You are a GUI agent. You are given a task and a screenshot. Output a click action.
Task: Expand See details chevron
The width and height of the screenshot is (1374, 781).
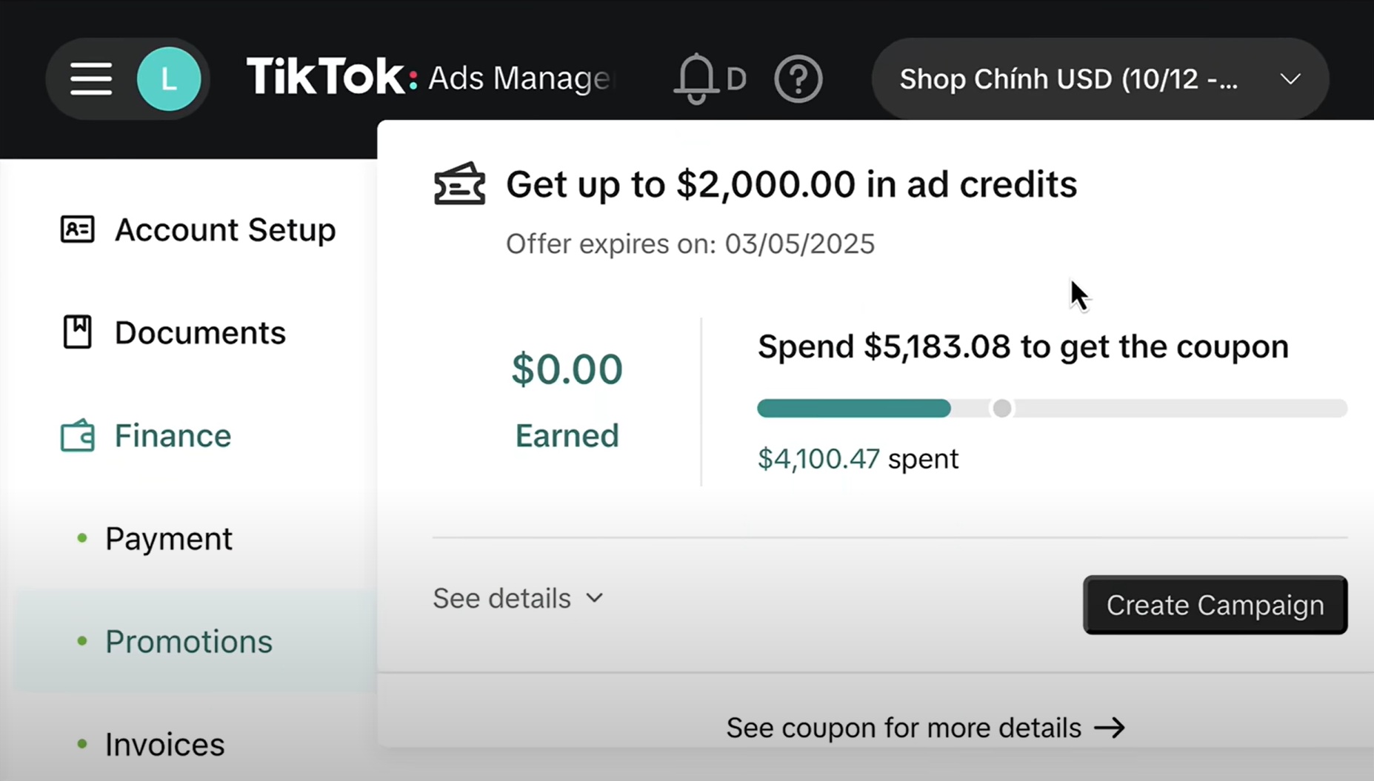[x=595, y=598]
